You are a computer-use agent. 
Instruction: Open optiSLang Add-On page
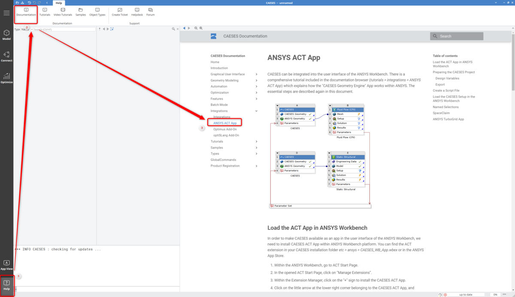tap(226, 135)
